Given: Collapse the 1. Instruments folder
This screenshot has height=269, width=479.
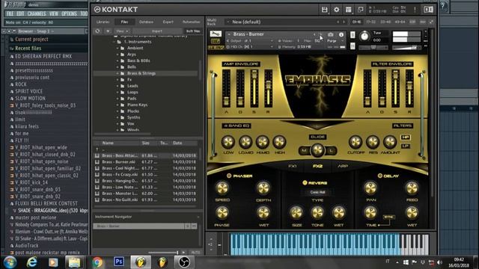Looking at the screenshot, I should click(x=114, y=42).
